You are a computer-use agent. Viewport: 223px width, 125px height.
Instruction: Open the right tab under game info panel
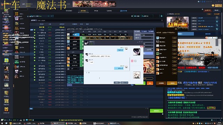(x=208, y=34)
